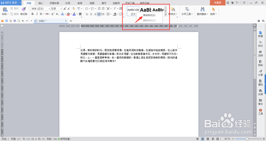Open the Feedback (反馈) sidebar item
Image resolution: width=266 pixels, height=141 pixels.
260,92
